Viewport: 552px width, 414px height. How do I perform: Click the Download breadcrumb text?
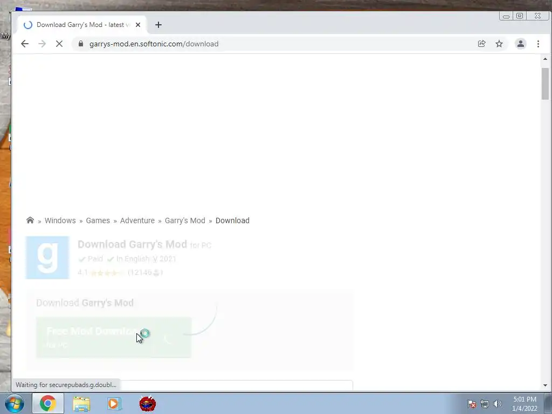coord(232,220)
